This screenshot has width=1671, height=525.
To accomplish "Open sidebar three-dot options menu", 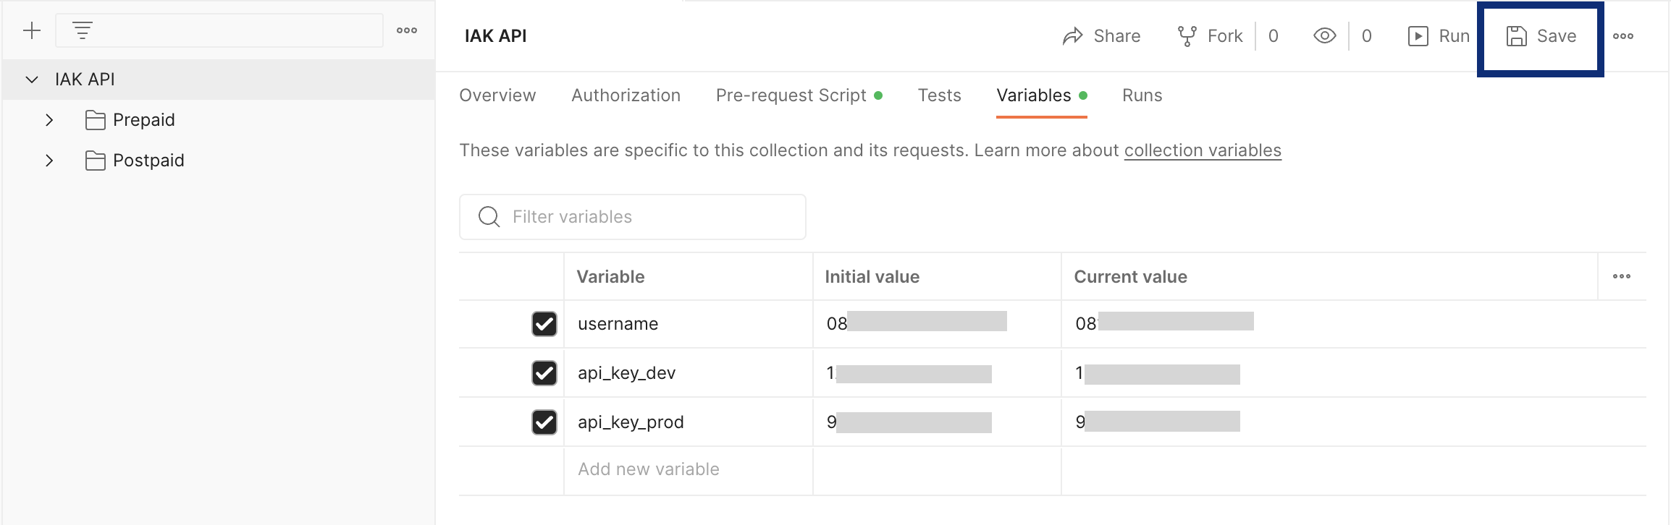I will coord(407,30).
